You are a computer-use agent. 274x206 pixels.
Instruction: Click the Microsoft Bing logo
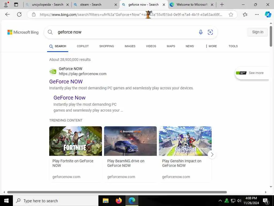(23, 32)
